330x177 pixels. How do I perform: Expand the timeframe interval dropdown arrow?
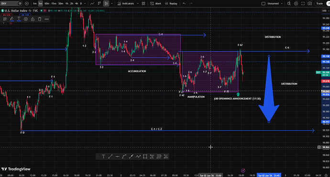tap(85, 3)
